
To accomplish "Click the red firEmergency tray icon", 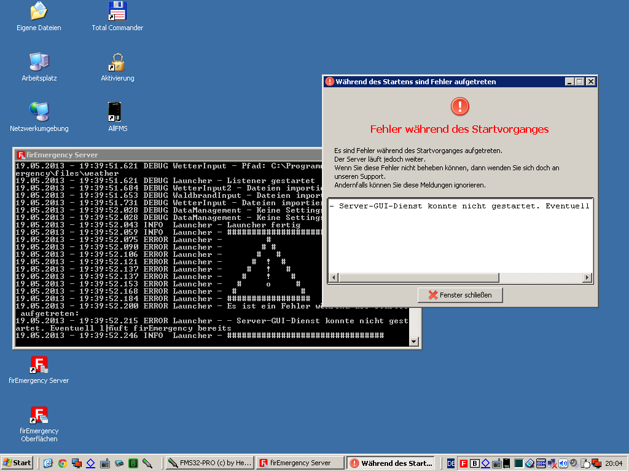I will [464, 463].
